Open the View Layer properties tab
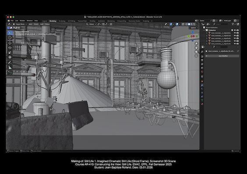This screenshot has height=174, width=247. (202, 64)
